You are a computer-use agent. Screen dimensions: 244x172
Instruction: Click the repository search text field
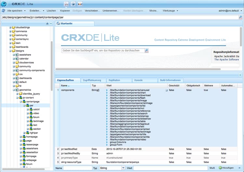(103, 50)
